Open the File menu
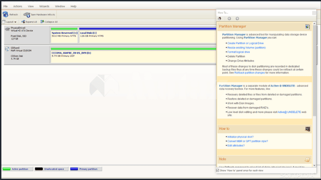This screenshot has height=180, width=321. (6, 6)
